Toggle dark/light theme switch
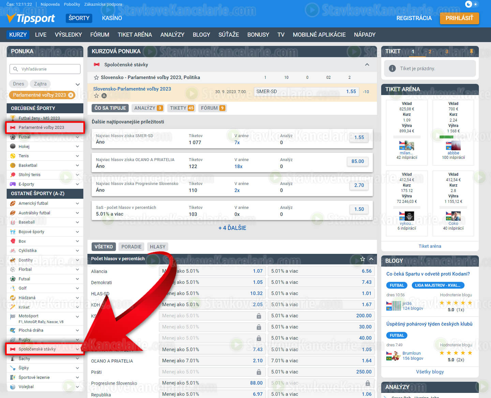This screenshot has height=398, width=491. point(472,4)
